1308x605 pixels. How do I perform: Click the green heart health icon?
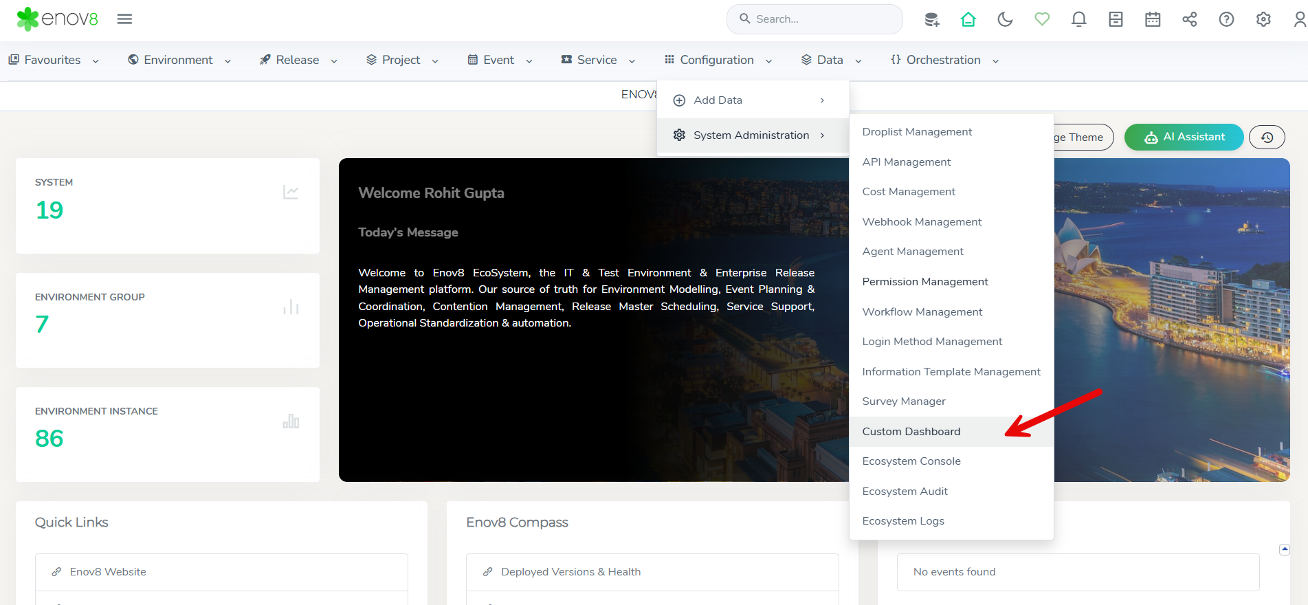(1042, 19)
